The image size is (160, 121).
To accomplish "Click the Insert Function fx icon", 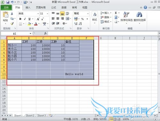I will tap(45, 34).
